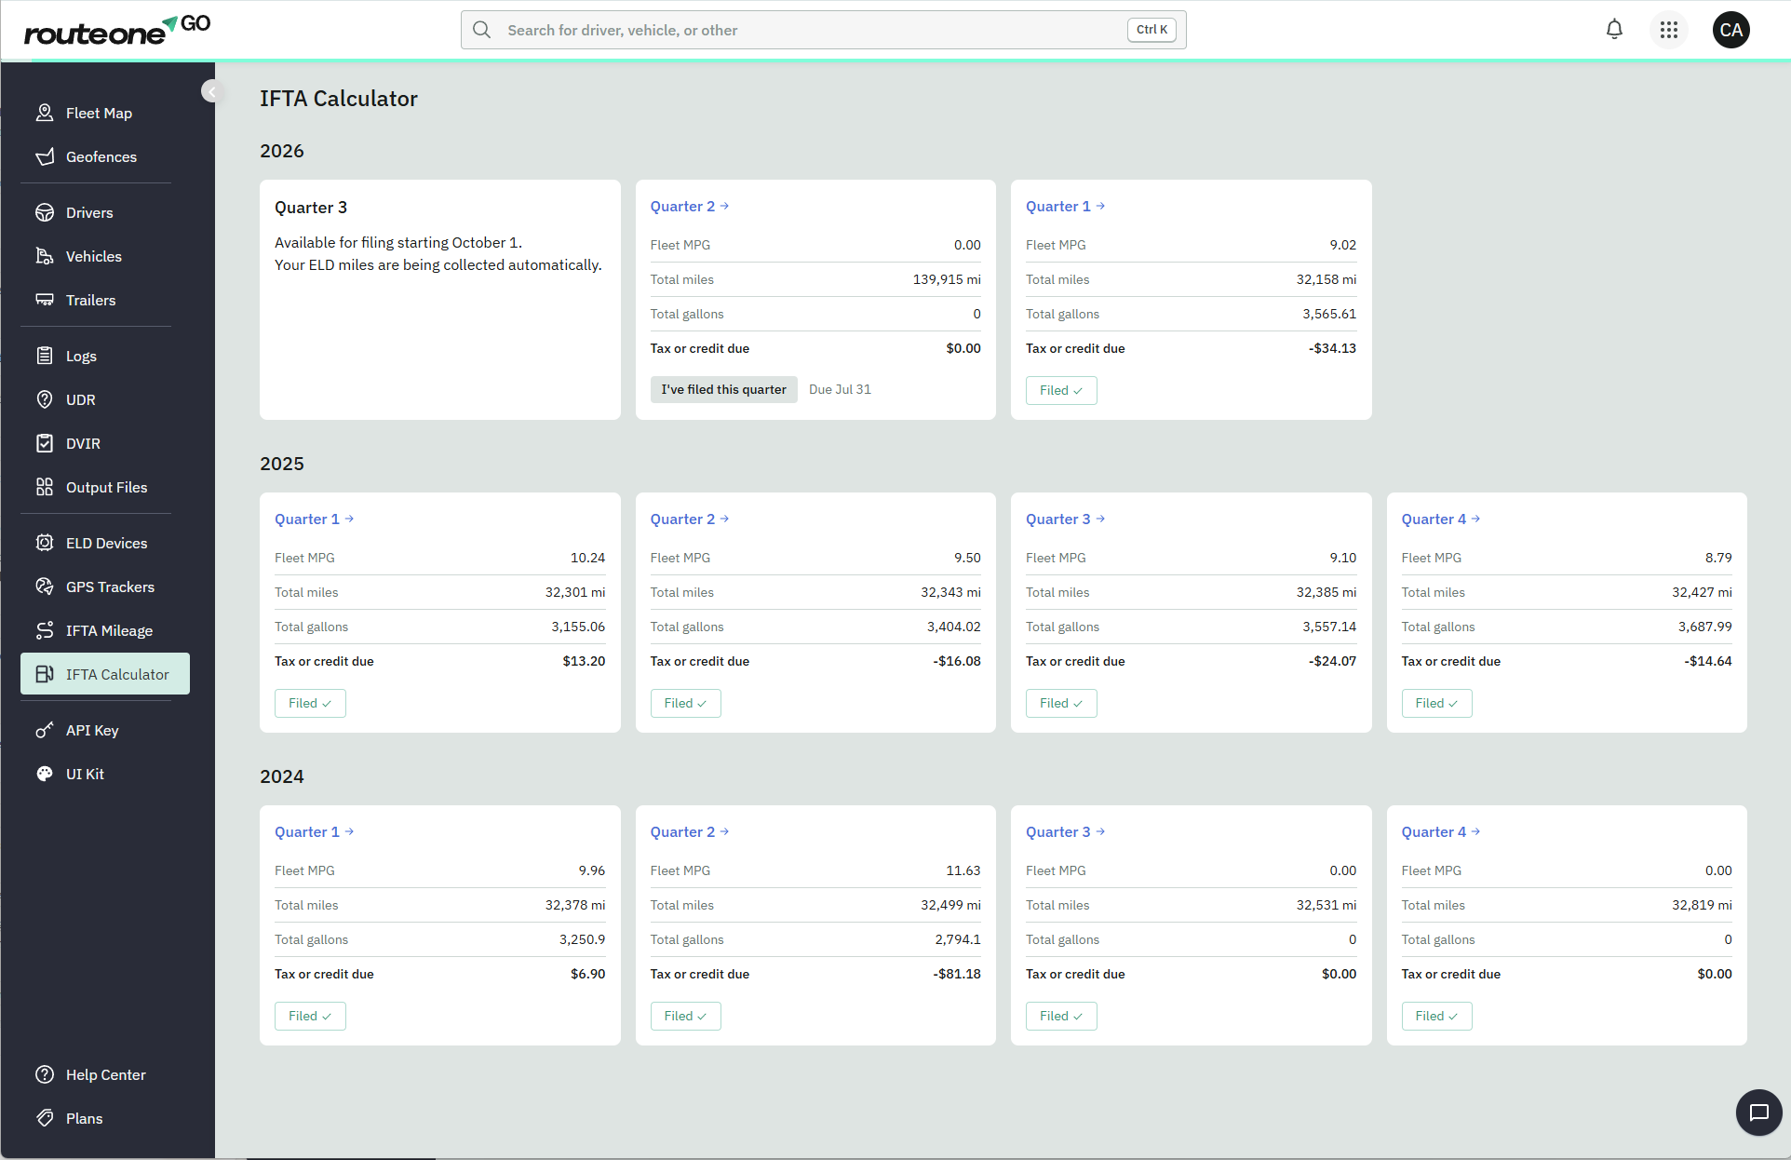Select the $13.20 tax due amount

pos(584,661)
